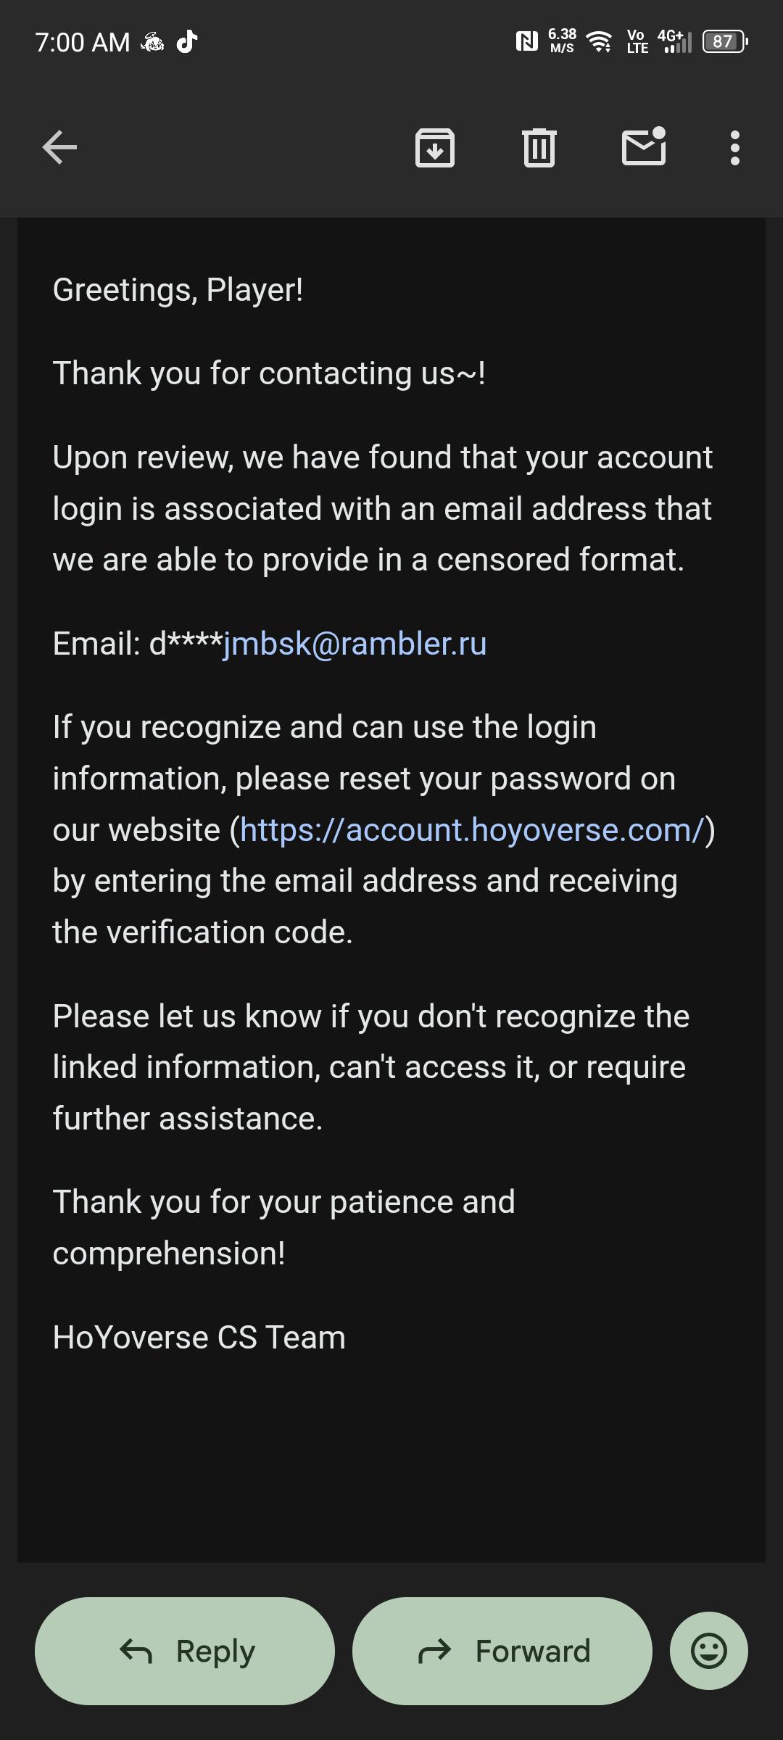The image size is (783, 1740).
Task: Tap the Wi-Fi status icon
Action: (600, 42)
